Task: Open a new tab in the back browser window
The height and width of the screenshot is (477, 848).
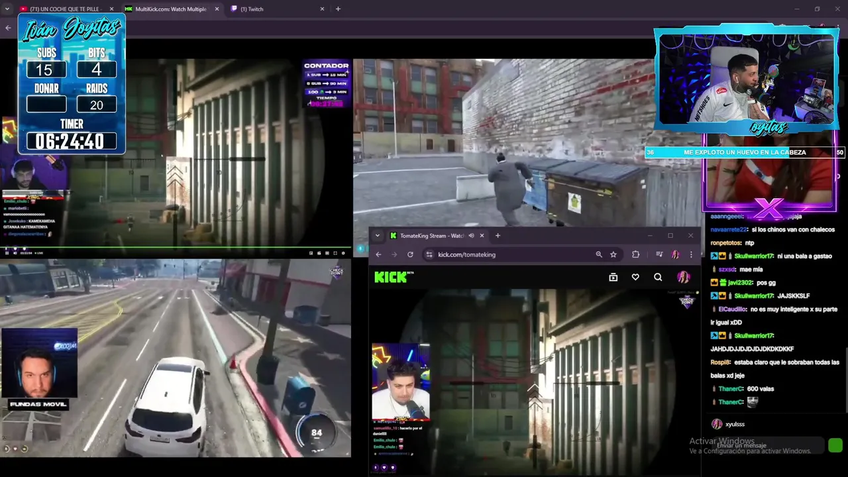Action: [x=338, y=9]
